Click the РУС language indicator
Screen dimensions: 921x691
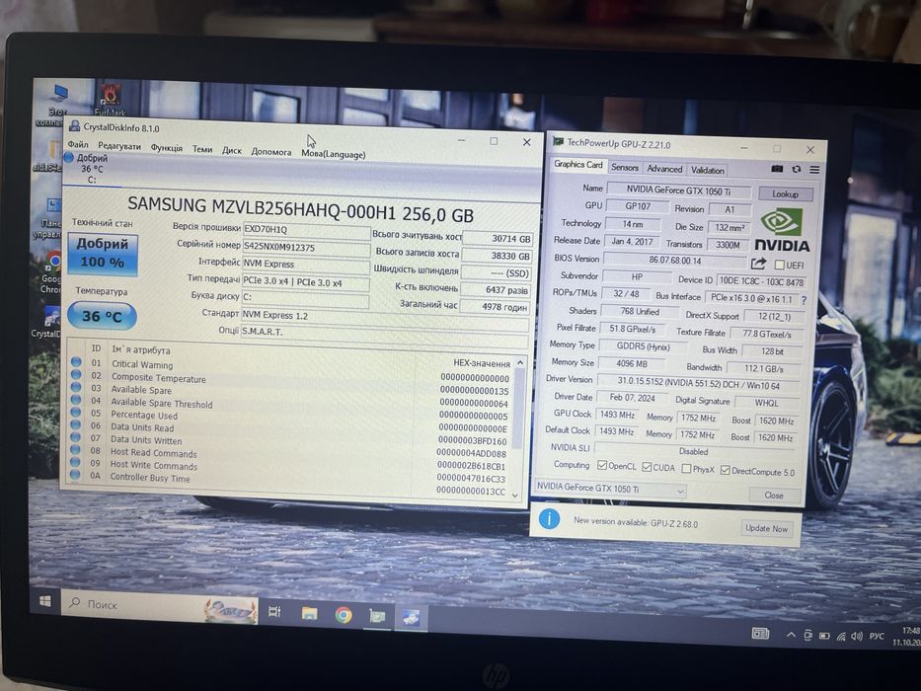click(x=877, y=637)
